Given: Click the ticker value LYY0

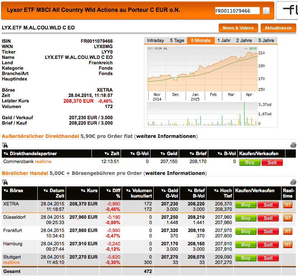Looking at the screenshot, I should 107,52.
